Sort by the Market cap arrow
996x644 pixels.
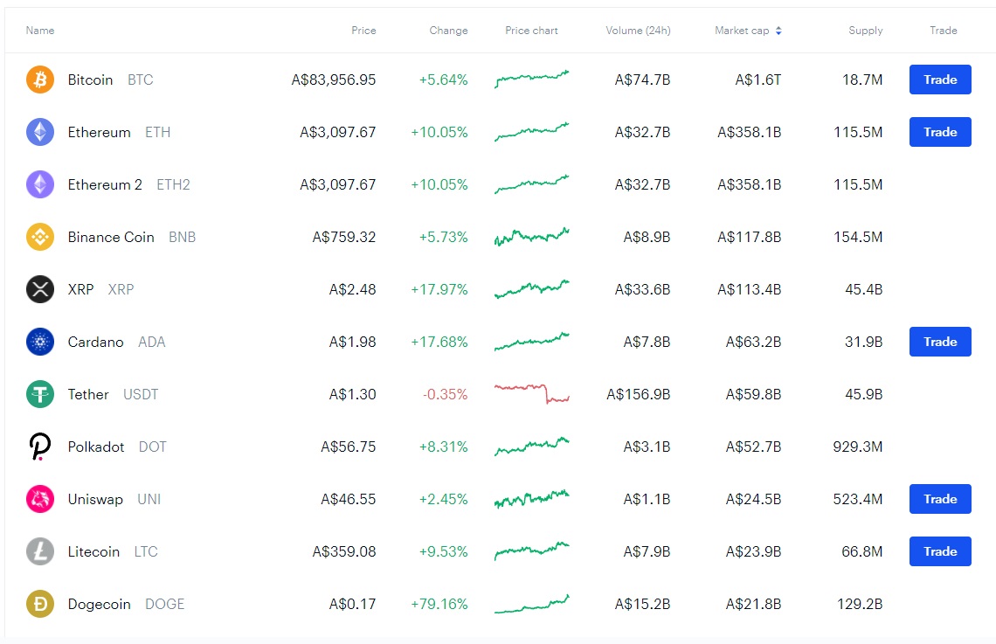(778, 31)
